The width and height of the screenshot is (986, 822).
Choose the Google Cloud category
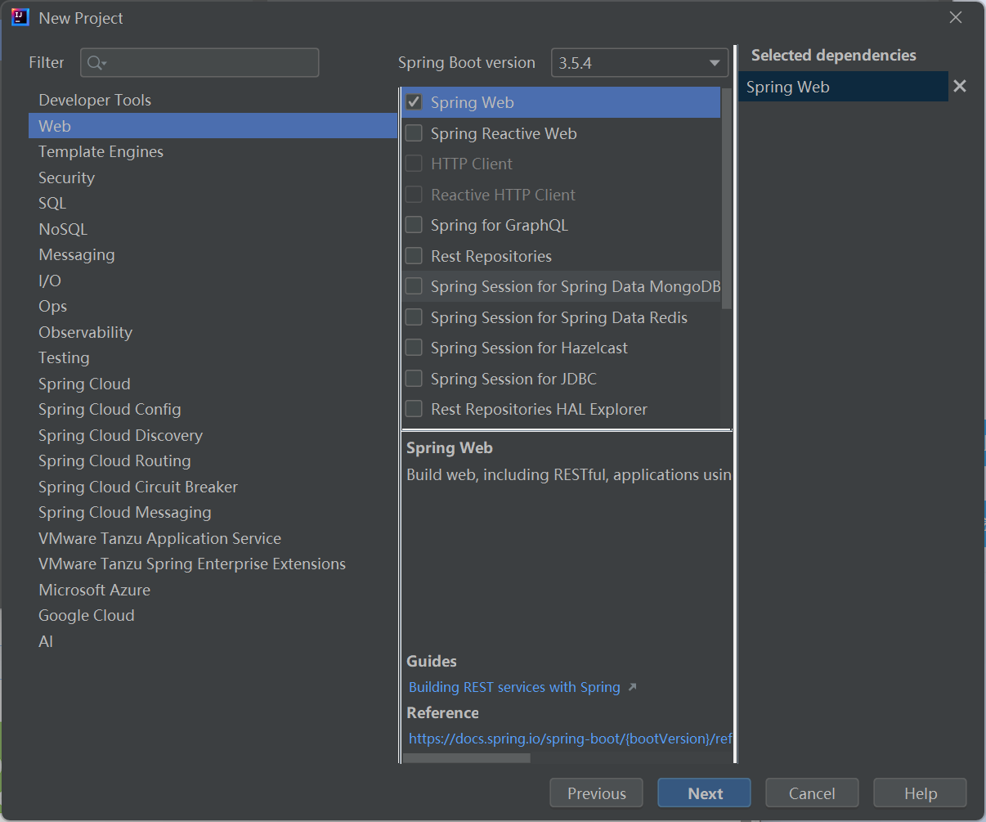click(x=213, y=615)
